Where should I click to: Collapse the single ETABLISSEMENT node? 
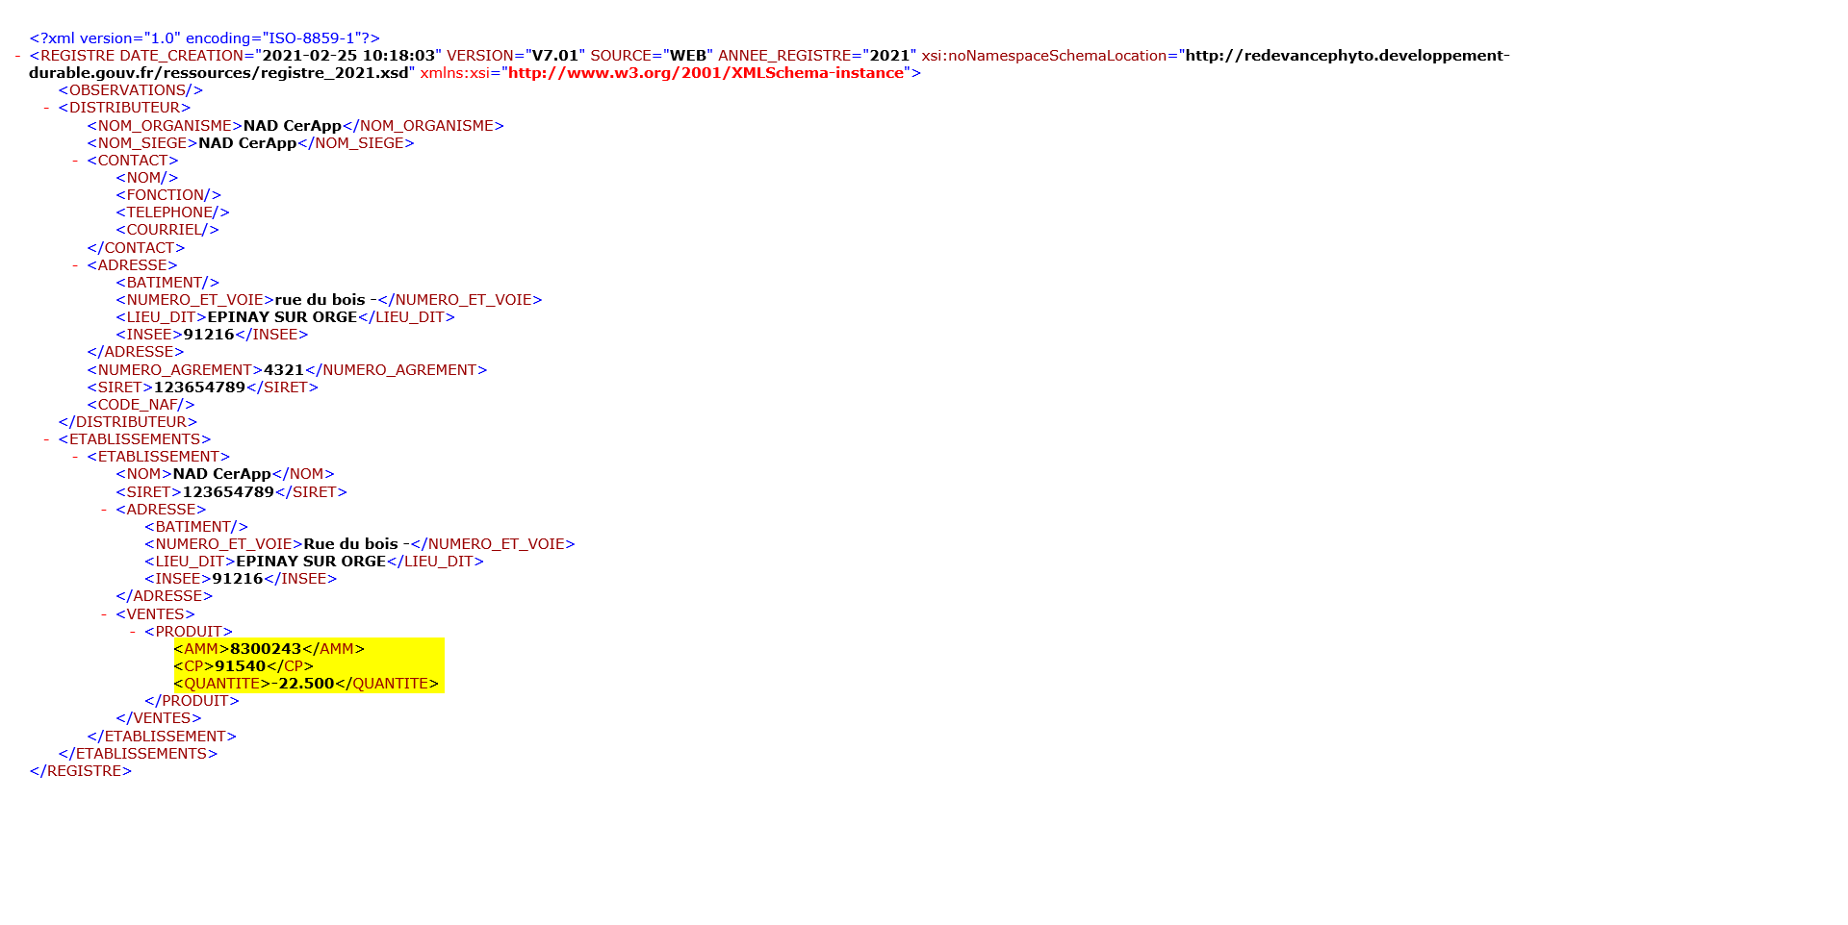pos(76,457)
